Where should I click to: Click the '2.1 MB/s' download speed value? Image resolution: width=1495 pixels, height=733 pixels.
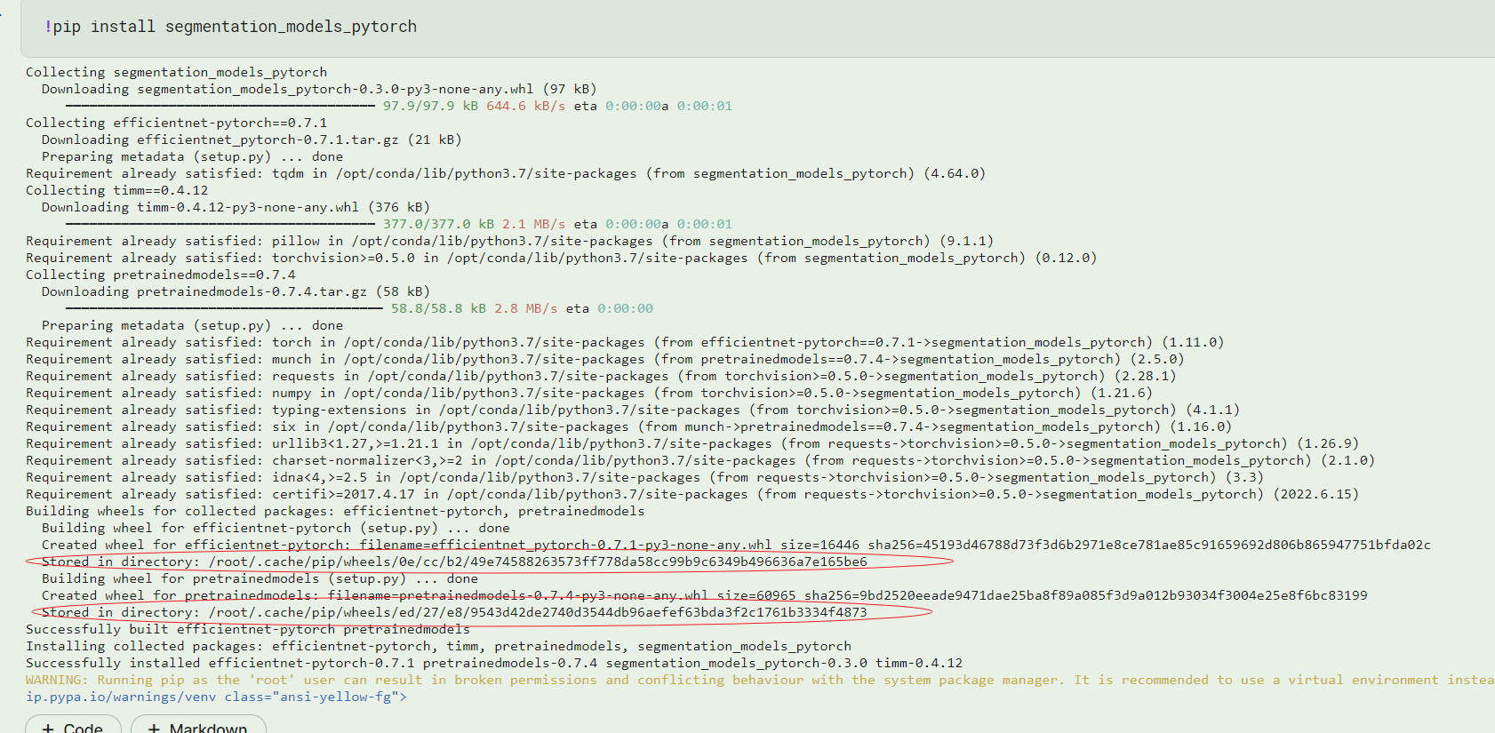(x=533, y=224)
